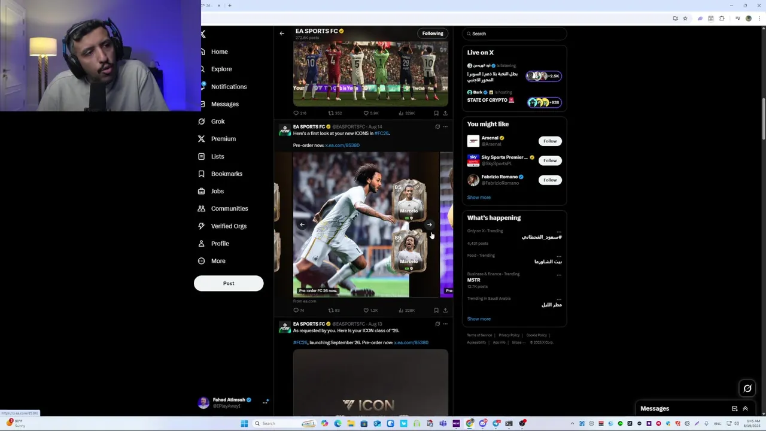Open the MSTR trending topic
Screen dimensions: 766x431
[x=473, y=280]
